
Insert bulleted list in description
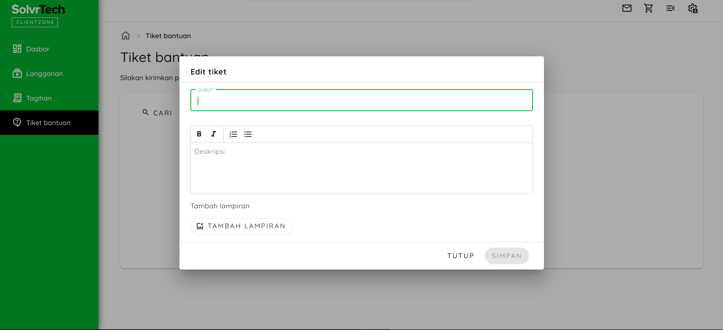click(x=248, y=134)
